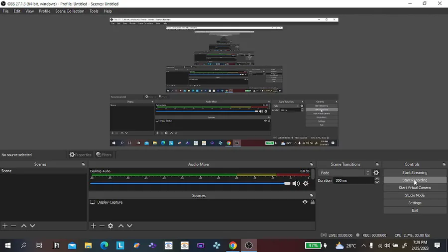448x252 pixels.
Task: Decrease transition duration with down arrow
Action: click(x=377, y=182)
